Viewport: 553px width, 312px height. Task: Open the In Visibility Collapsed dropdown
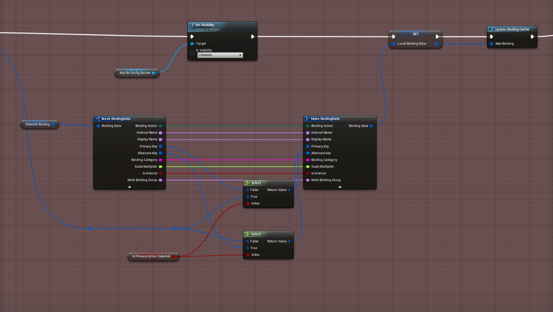[220, 55]
